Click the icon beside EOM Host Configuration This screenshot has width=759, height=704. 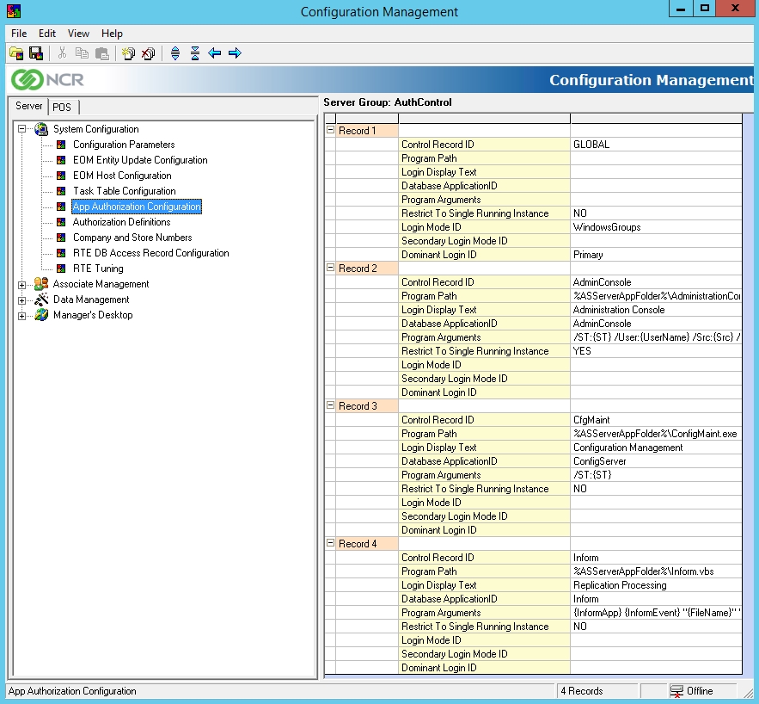click(61, 176)
